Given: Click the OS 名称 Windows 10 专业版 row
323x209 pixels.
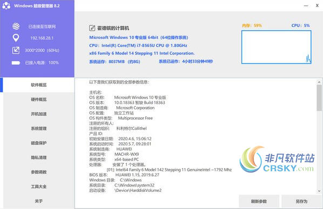Looking at the screenshot, I should 127,97.
